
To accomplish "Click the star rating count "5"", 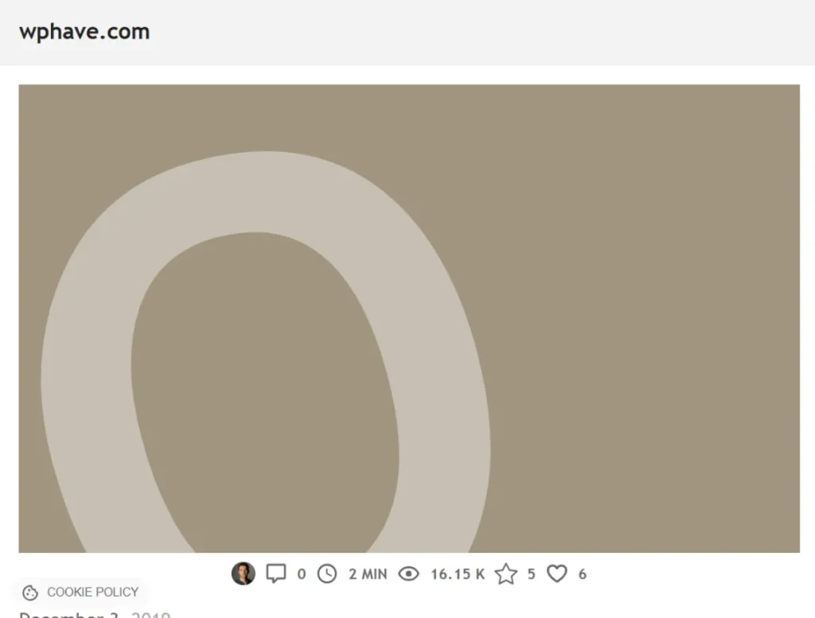I will click(531, 574).
